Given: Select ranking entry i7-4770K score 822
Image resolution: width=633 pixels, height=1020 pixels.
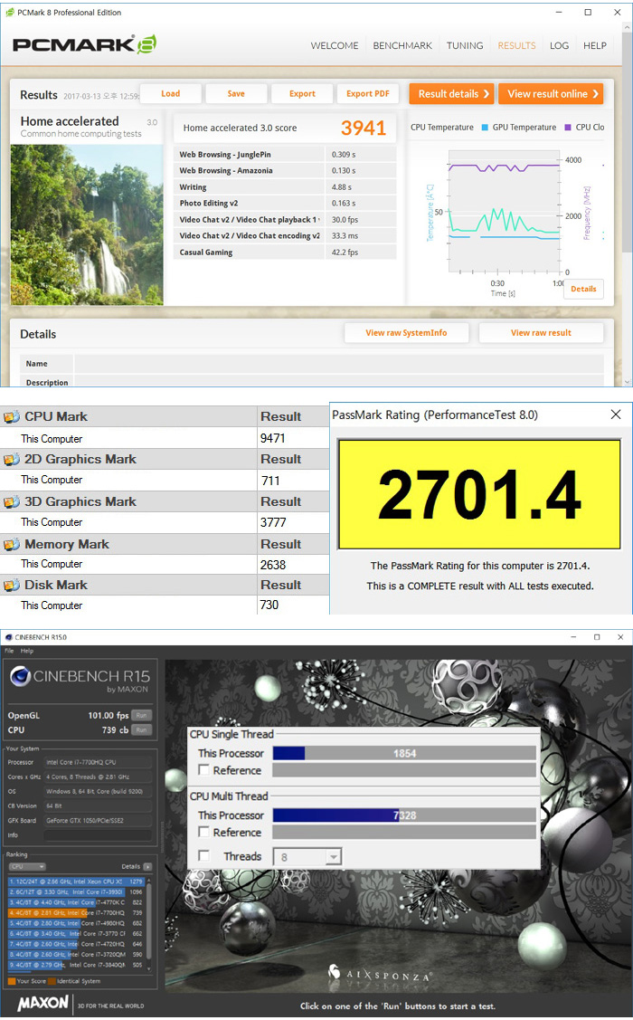Looking at the screenshot, I should pos(75,902).
